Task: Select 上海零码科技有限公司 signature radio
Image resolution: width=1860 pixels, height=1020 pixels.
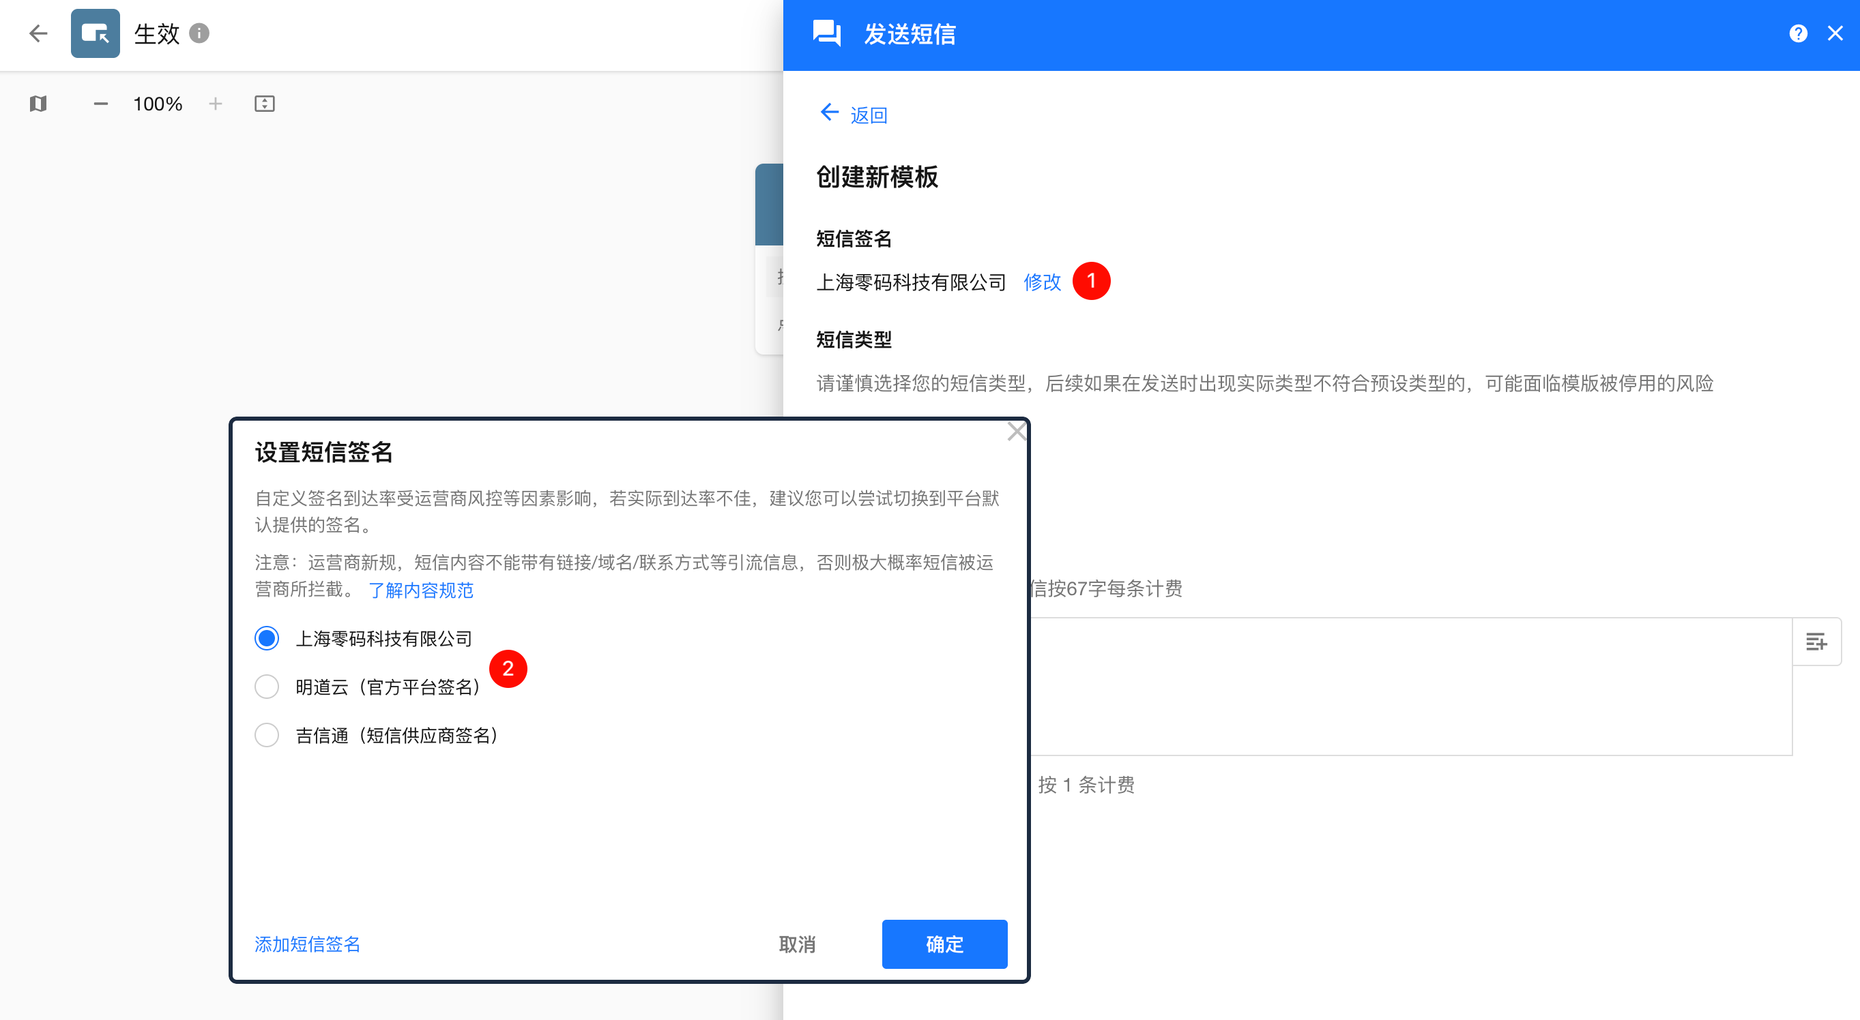Action: click(x=267, y=638)
